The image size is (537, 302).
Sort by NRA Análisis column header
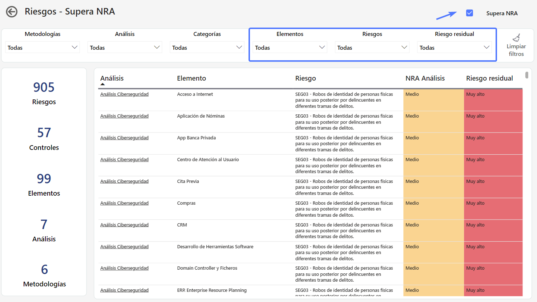point(425,78)
